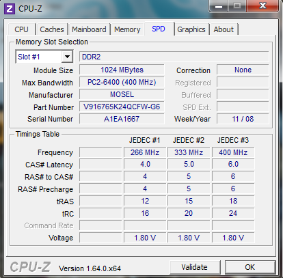283x278 pixels.
Task: Click serial number A1EA1667
Action: tap(122, 119)
